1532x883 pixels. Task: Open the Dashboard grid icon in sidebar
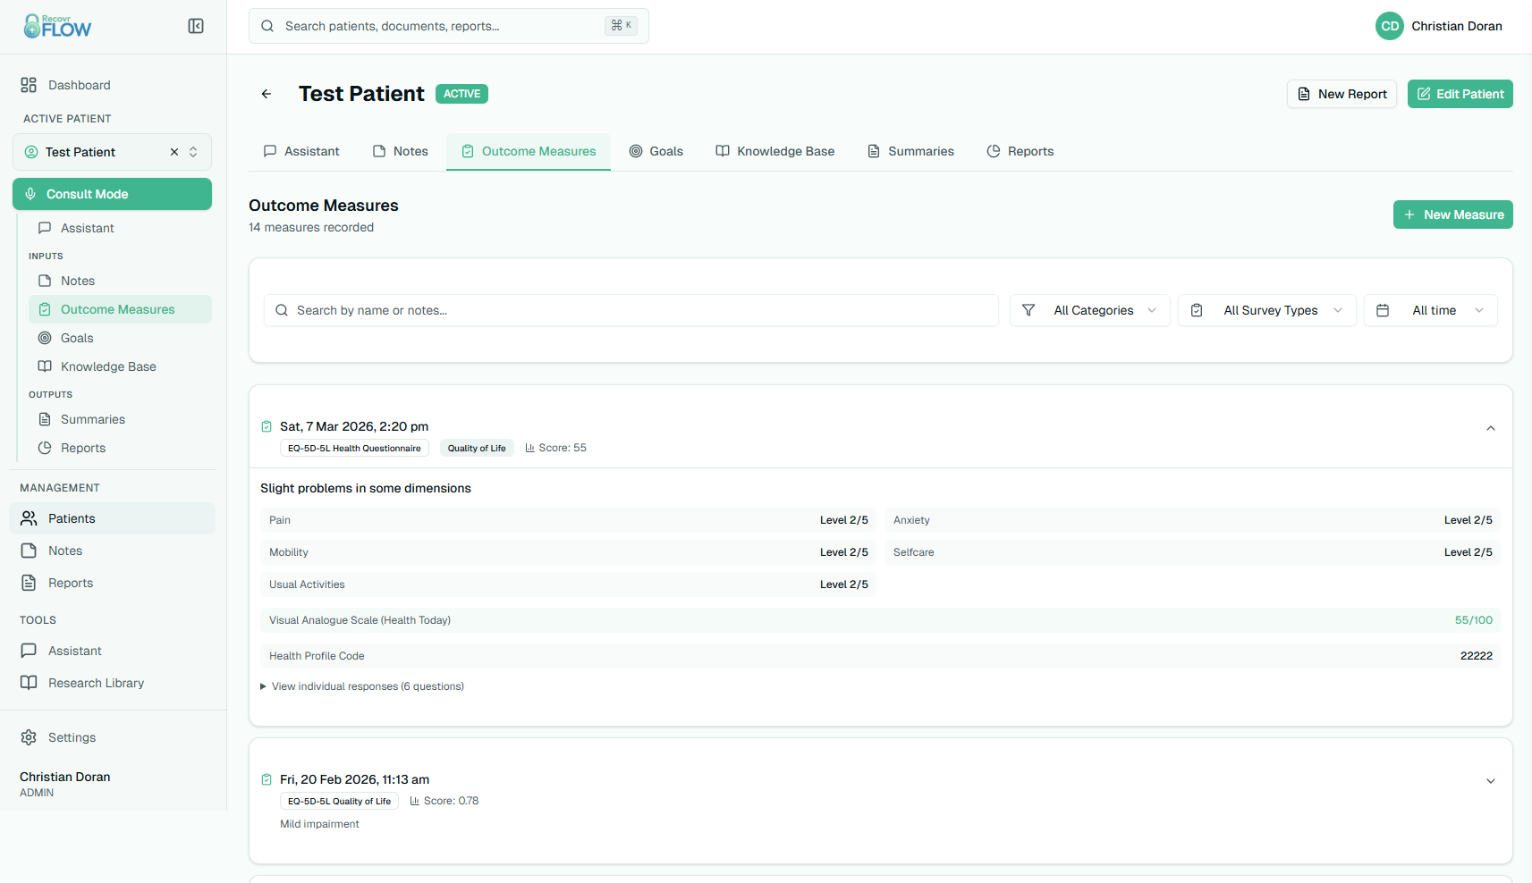(29, 85)
